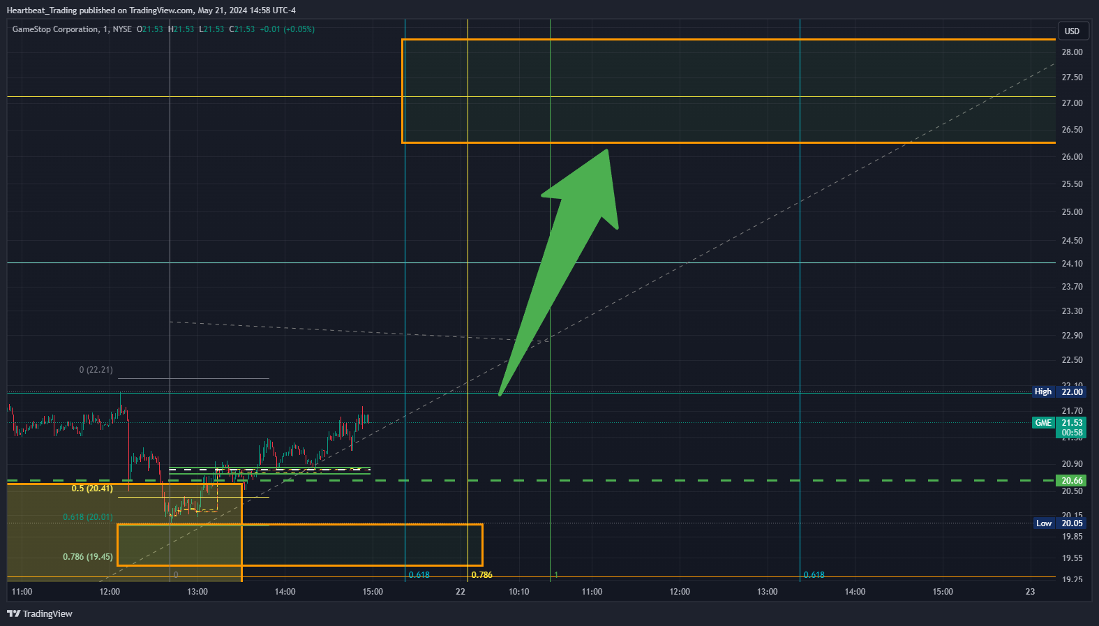This screenshot has height=626, width=1099.
Task: Click the Low label tag
Action: click(1043, 523)
